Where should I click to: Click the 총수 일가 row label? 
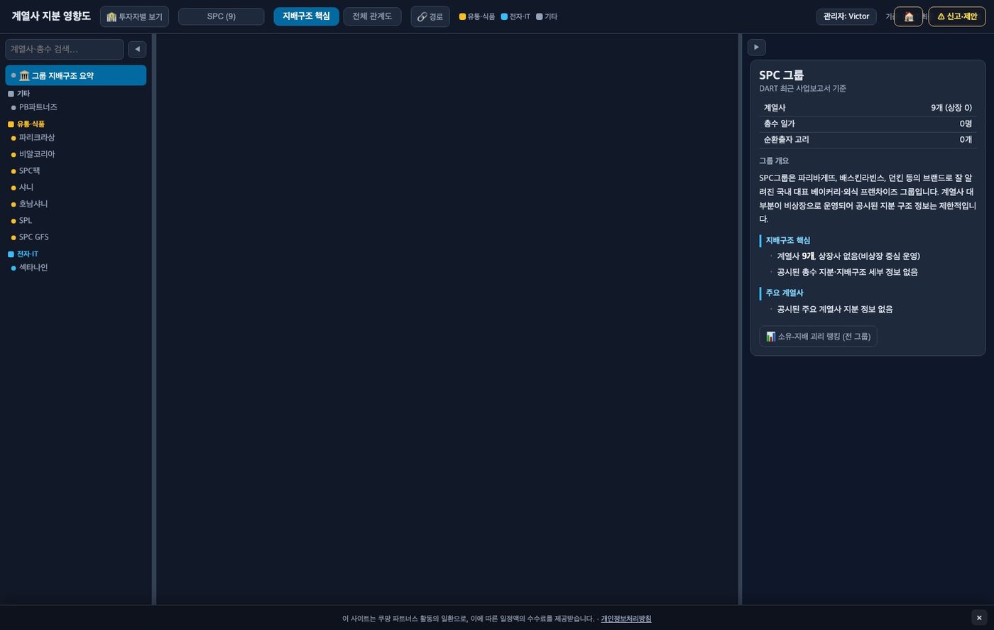779,124
